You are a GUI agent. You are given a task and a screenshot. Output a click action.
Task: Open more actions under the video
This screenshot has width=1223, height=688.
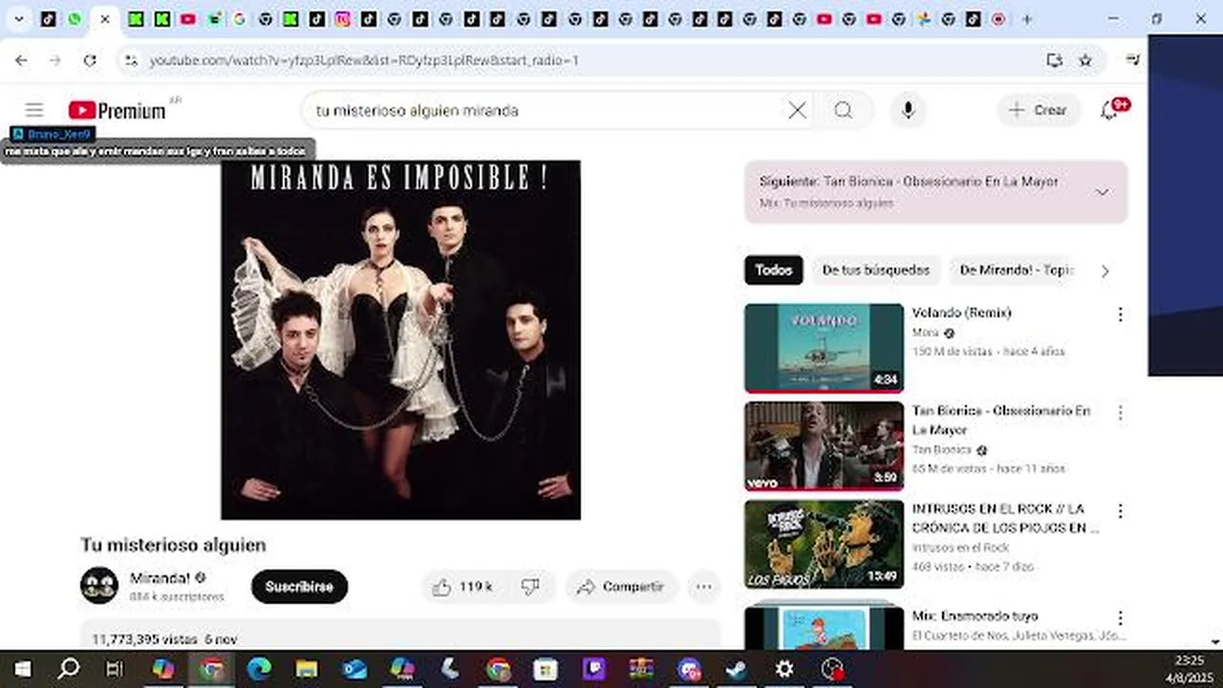703,587
